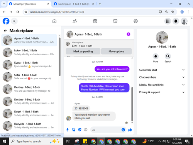Open a new browser tab

click(100, 4)
